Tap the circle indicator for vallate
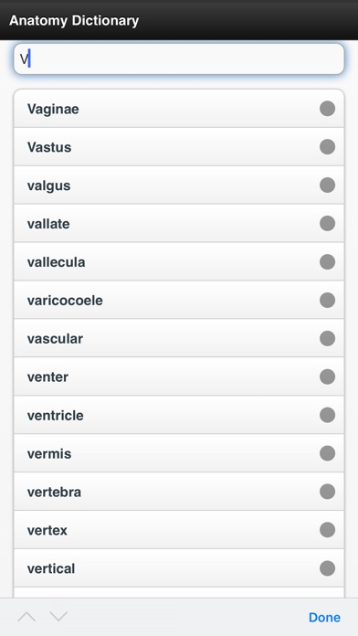This screenshot has width=358, height=636. click(x=327, y=223)
